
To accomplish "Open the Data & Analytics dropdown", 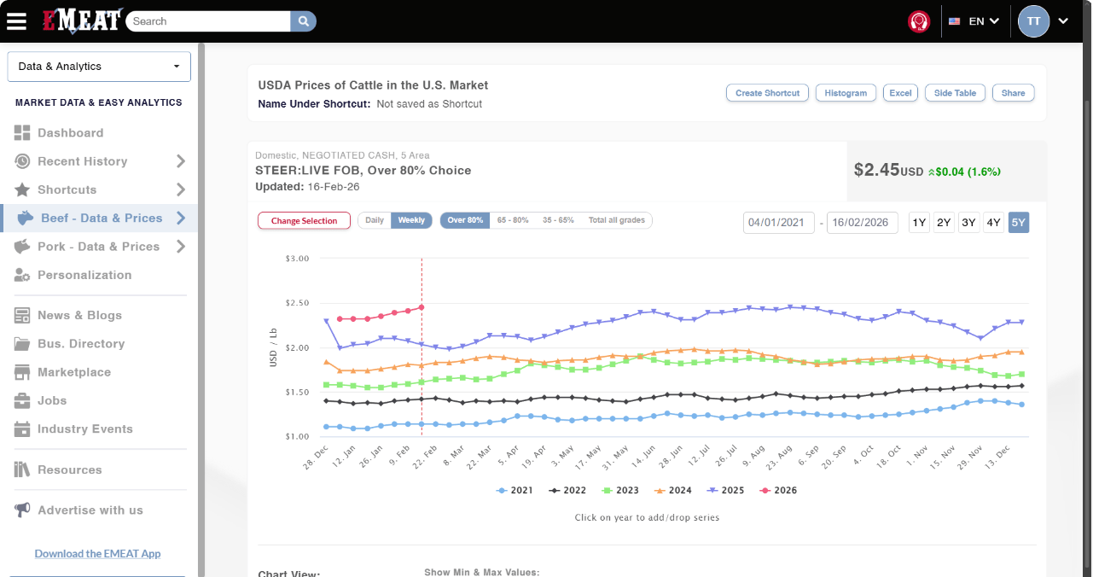I will pyautogui.click(x=99, y=67).
